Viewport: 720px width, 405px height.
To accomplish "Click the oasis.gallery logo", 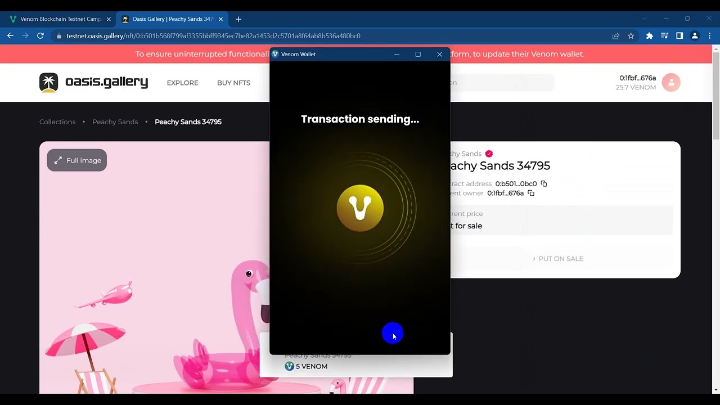I will 93,82.
